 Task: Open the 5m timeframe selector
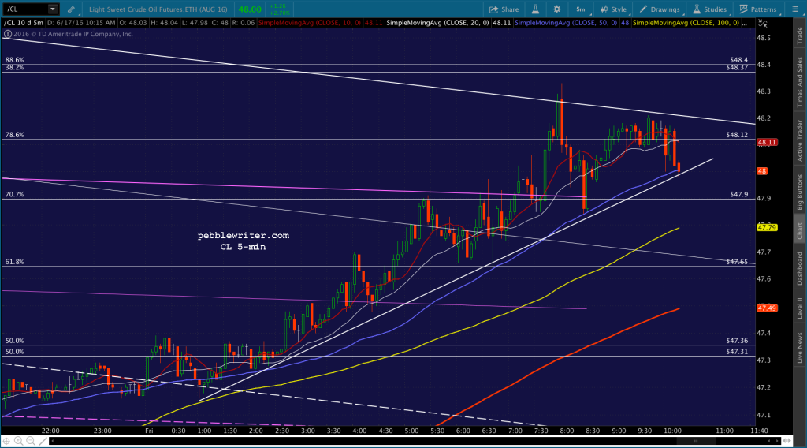click(581, 9)
